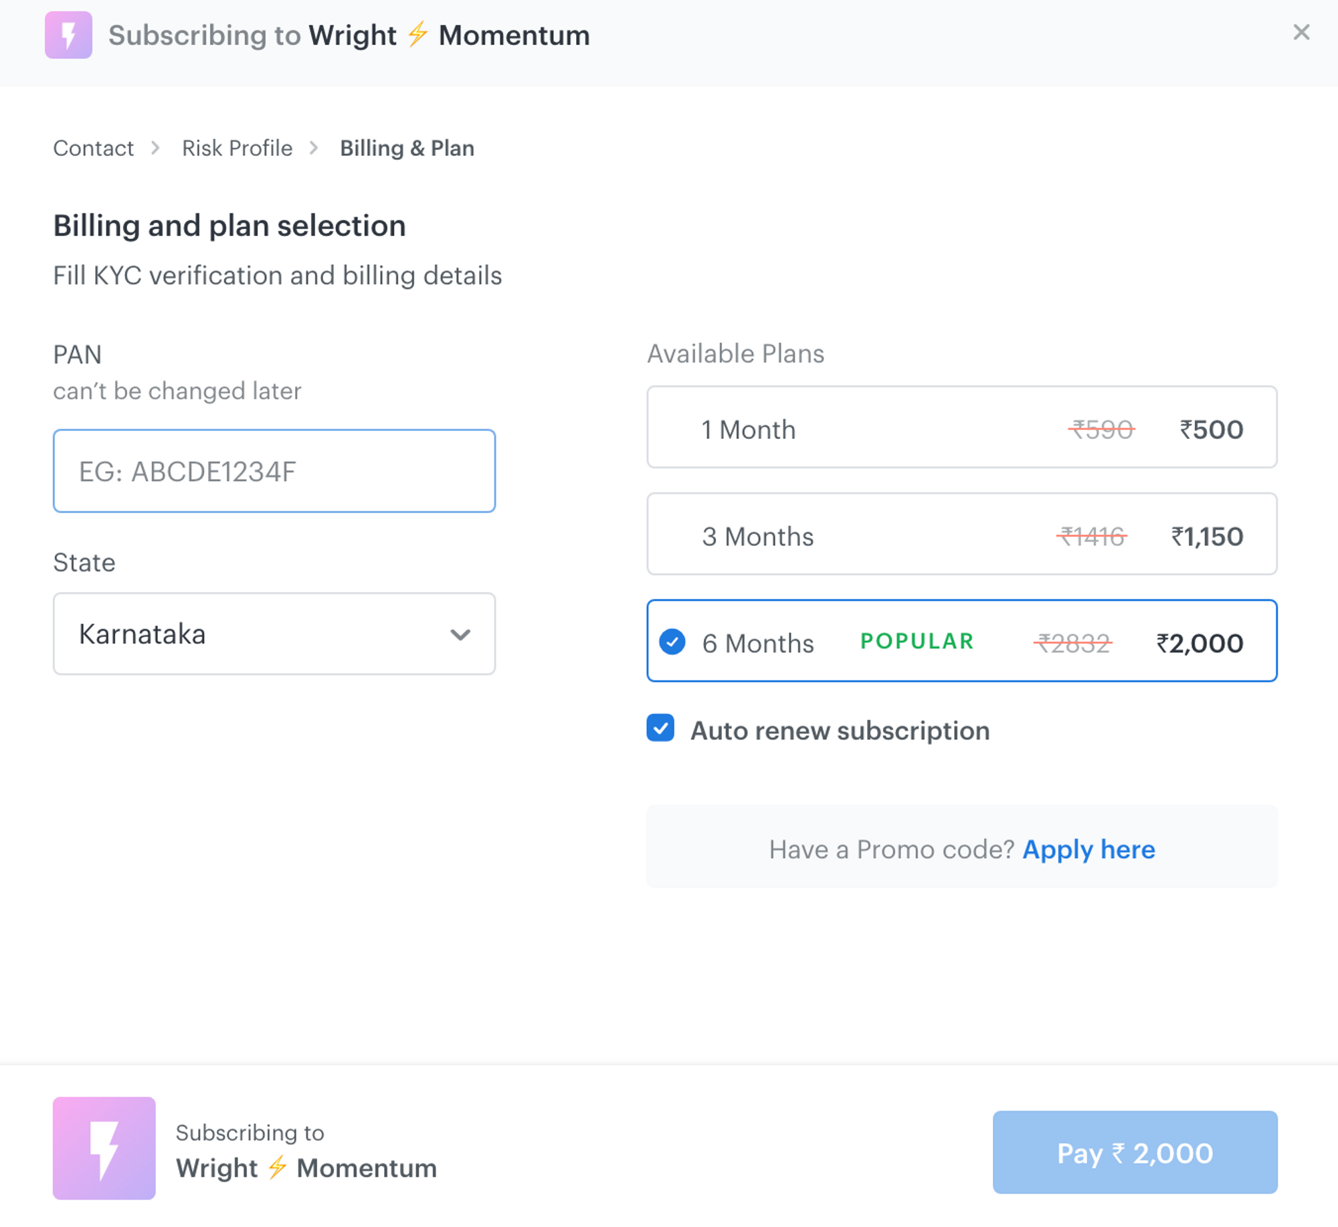Click the lightning bolt emoji in header title
This screenshot has width=1338, height=1227.
click(417, 33)
